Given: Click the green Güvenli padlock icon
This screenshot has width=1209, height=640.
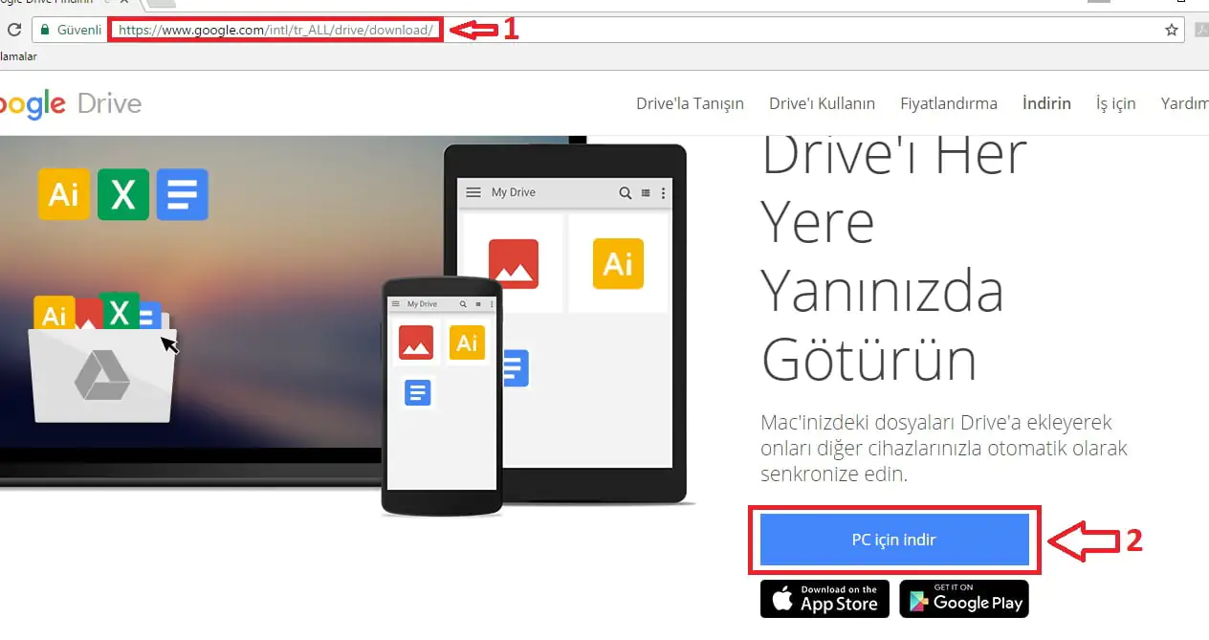Looking at the screenshot, I should click(x=45, y=29).
